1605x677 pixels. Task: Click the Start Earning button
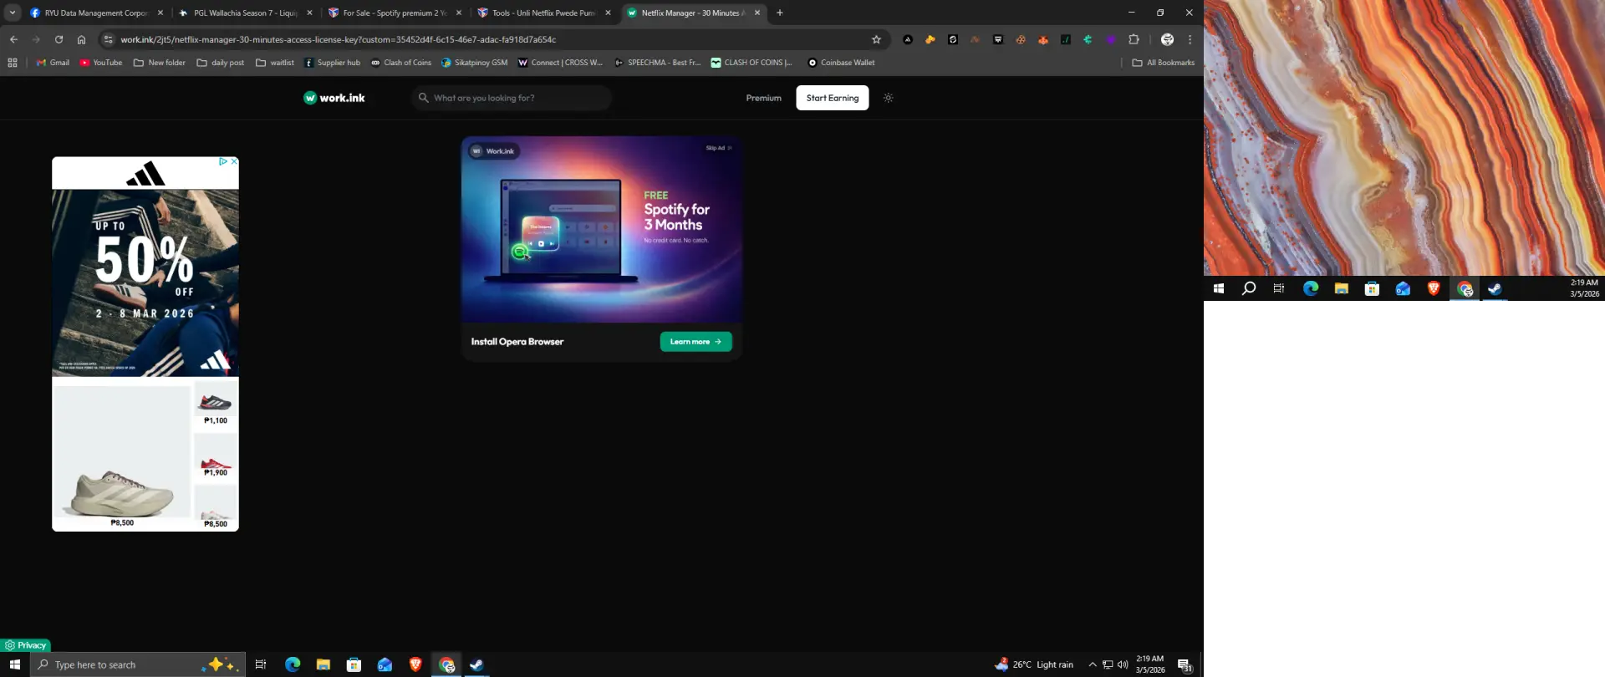click(832, 98)
